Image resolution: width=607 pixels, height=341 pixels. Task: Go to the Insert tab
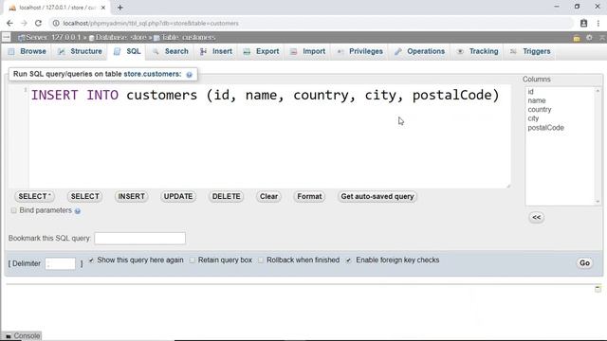click(x=215, y=51)
